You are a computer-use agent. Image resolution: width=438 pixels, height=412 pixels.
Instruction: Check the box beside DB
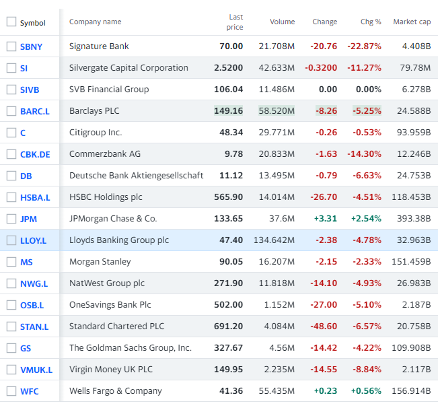(11, 176)
